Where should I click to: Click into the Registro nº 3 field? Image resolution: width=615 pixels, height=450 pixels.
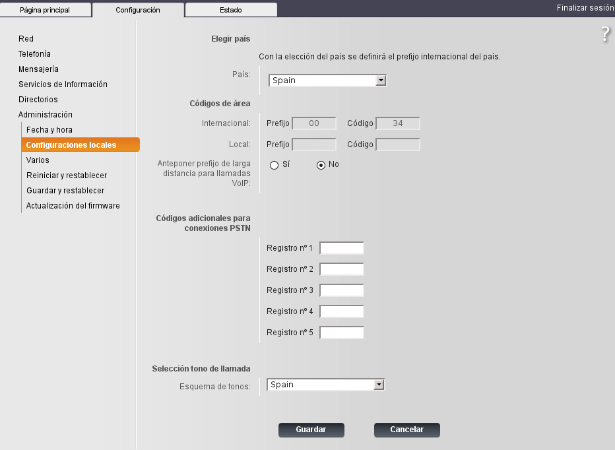pyautogui.click(x=342, y=290)
